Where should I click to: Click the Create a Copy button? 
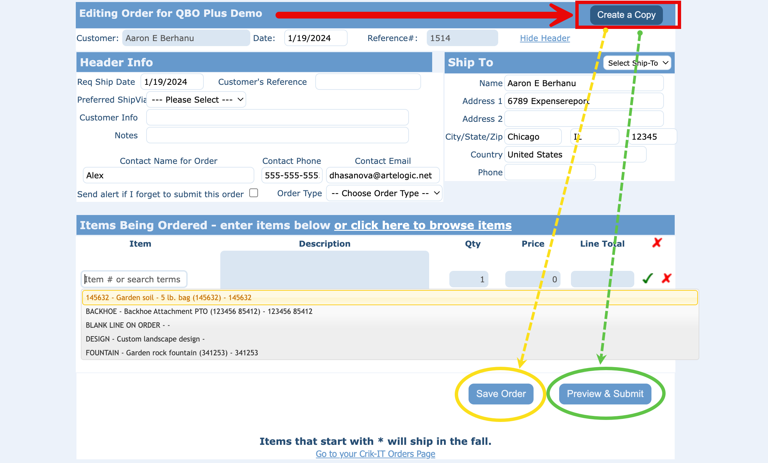point(626,15)
